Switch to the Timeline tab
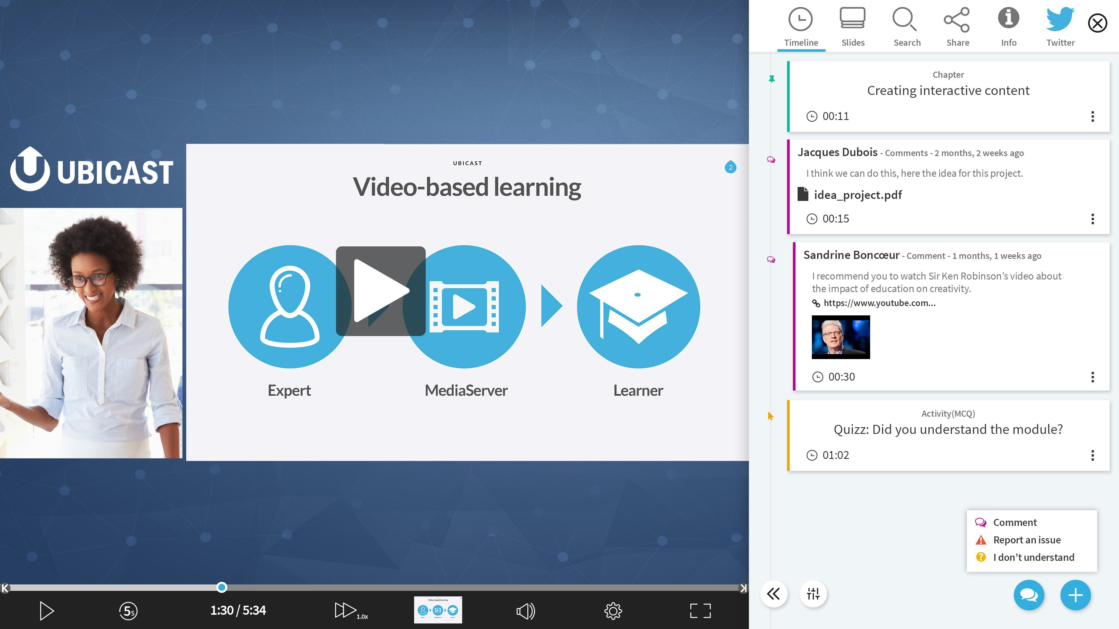The image size is (1119, 629). 800,27
